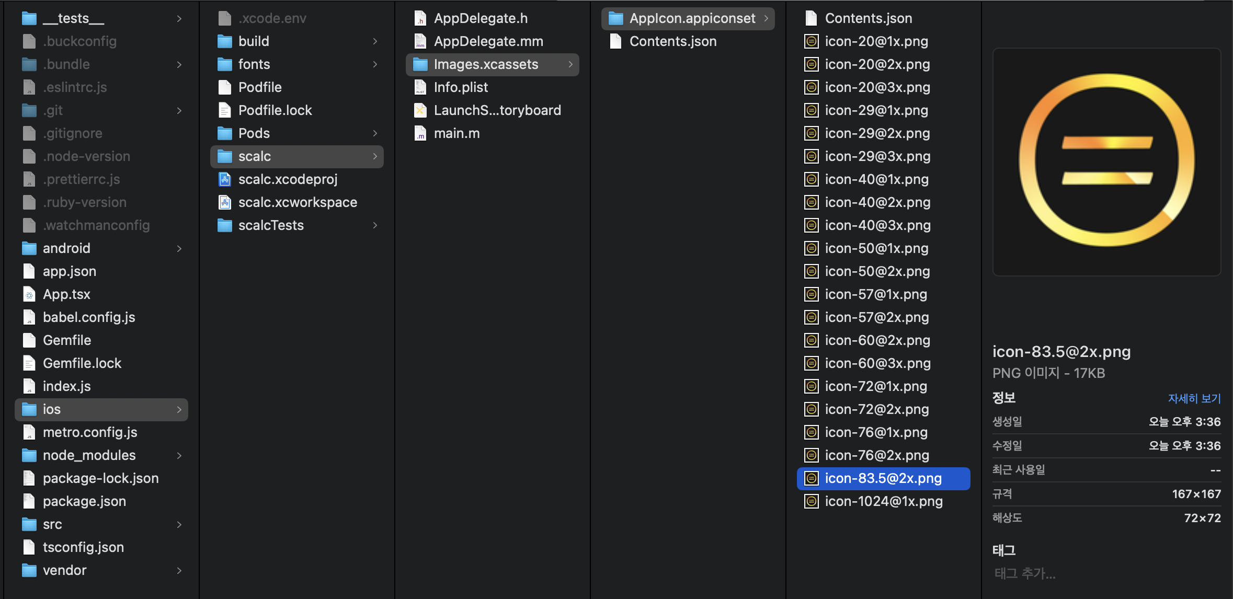Click the LaunchScreen storyboard file icon
This screenshot has width=1233, height=599.
(x=420, y=110)
